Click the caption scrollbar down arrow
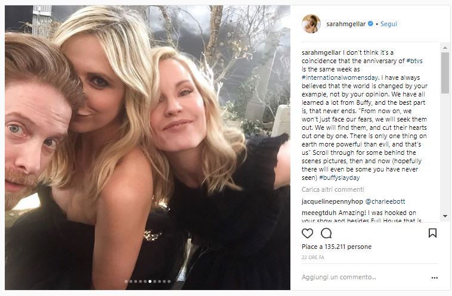The image size is (452, 296). 445,216
